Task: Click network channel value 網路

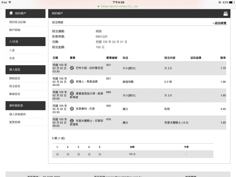Action: 98,31
